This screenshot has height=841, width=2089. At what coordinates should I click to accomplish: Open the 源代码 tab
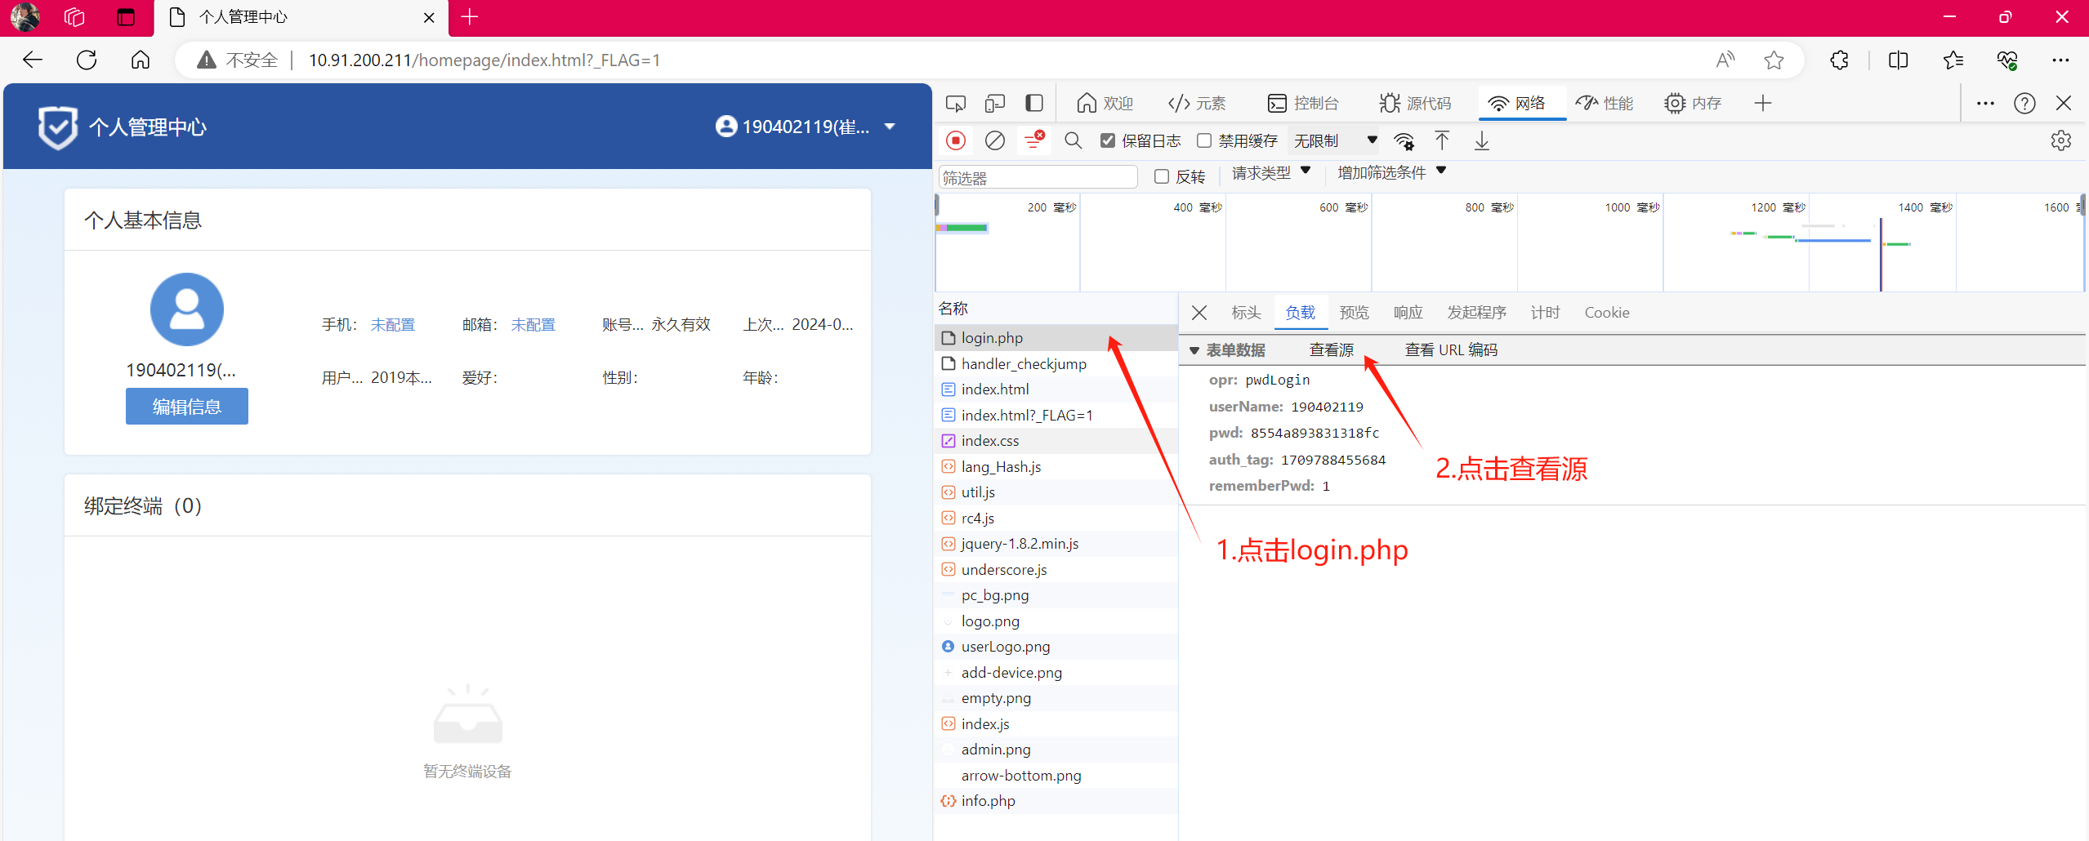[1415, 103]
